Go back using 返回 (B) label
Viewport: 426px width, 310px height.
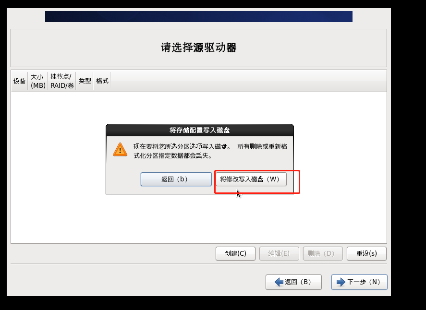(298, 282)
